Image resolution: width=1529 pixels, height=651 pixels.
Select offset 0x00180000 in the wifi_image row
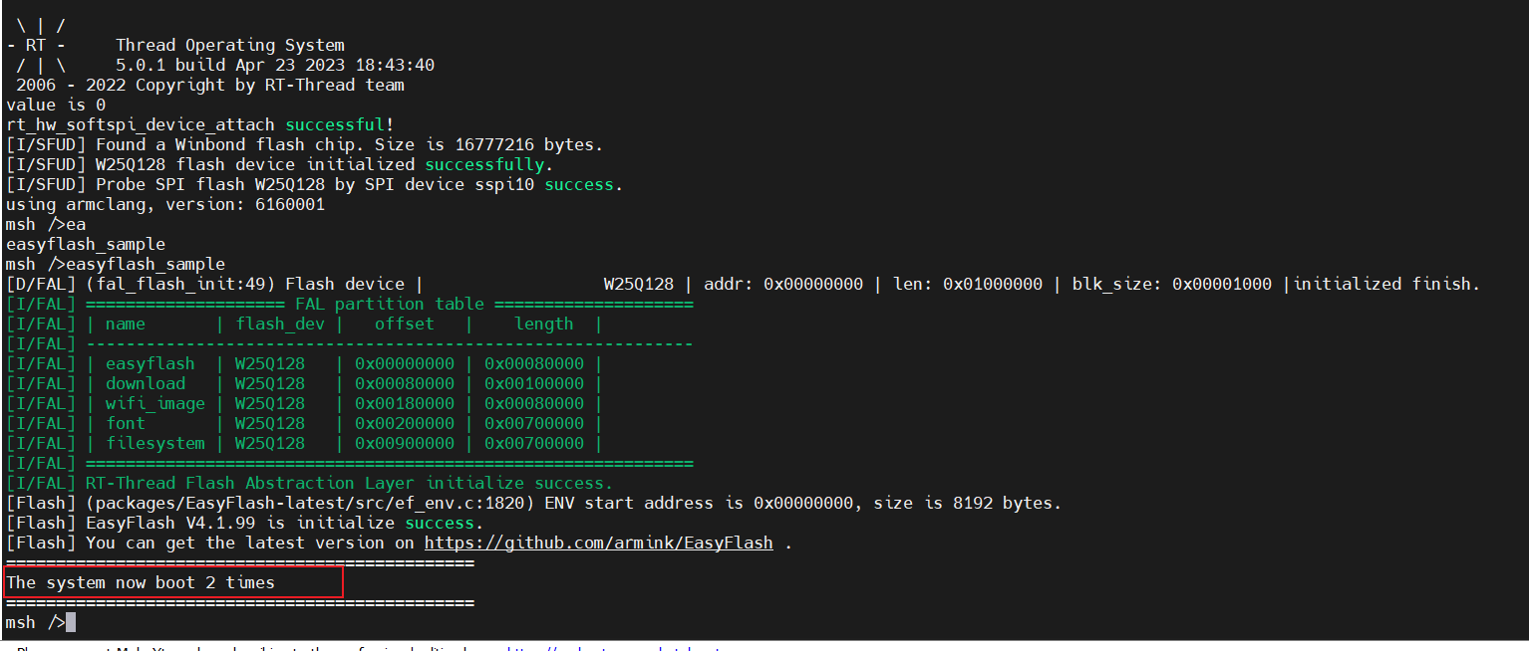pyautogui.click(x=405, y=404)
